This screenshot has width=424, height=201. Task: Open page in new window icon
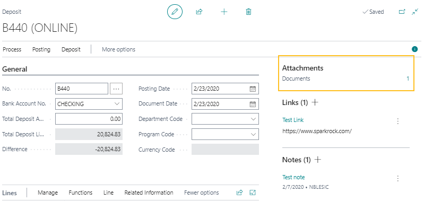(x=402, y=12)
